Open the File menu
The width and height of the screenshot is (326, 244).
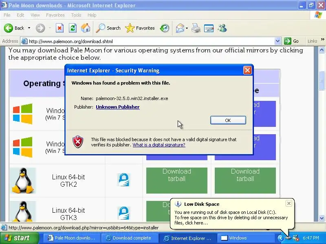[7, 15]
